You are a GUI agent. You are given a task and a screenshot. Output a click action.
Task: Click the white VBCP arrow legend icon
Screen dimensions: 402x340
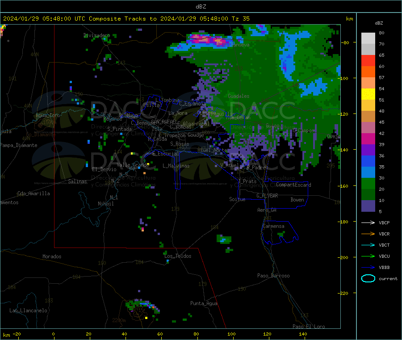coord(368,222)
